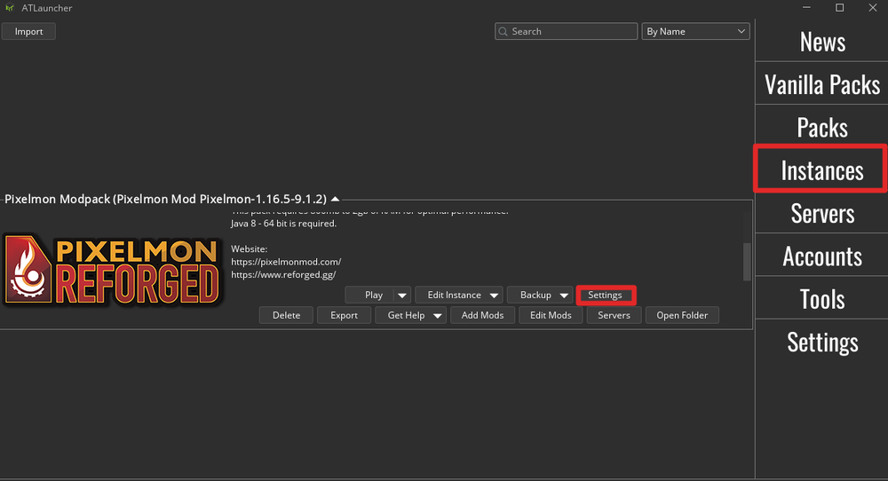Go to the Accounts tab
The width and height of the screenshot is (888, 481).
click(821, 256)
